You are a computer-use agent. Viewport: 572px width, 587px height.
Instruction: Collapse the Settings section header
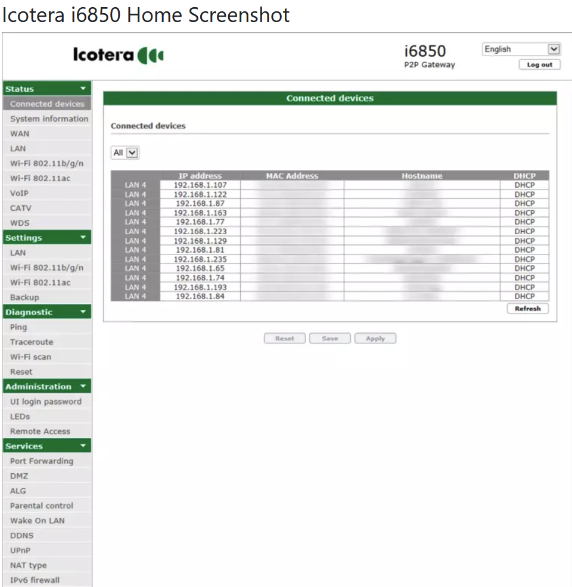[x=47, y=238]
